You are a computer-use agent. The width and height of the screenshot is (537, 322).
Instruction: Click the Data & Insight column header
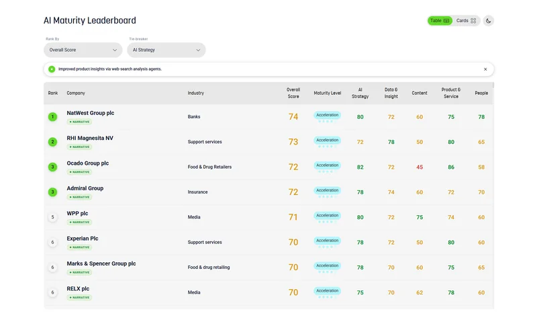click(391, 93)
